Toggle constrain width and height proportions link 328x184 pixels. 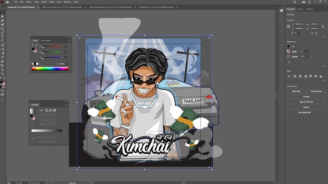point(322,26)
